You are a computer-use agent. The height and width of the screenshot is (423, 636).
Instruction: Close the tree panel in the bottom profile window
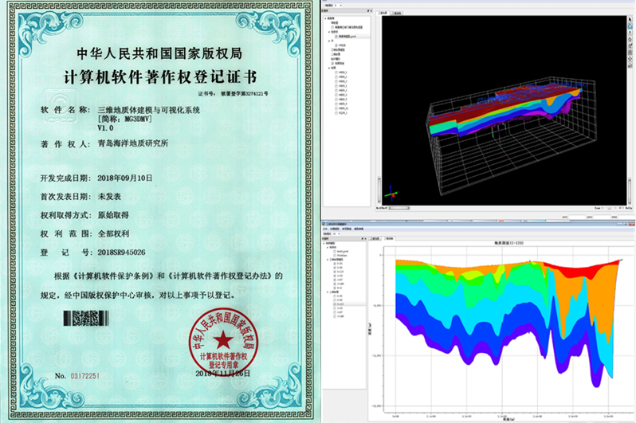(x=366, y=239)
